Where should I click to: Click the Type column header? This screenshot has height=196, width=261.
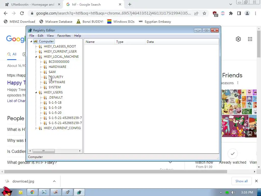point(130,42)
